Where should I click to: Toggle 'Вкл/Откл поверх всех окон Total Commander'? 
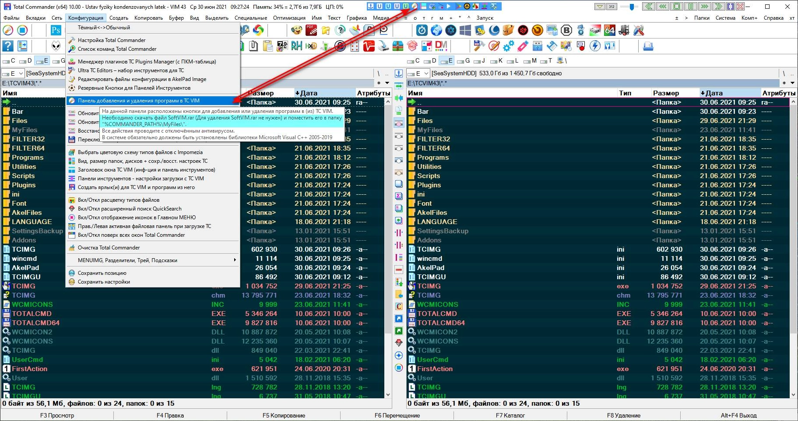point(153,235)
